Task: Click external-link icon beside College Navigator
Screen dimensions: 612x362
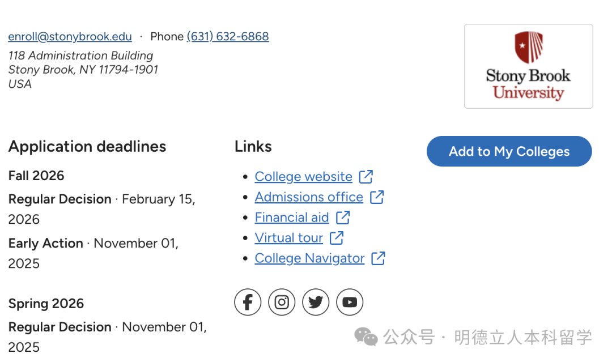Action: 378,258
